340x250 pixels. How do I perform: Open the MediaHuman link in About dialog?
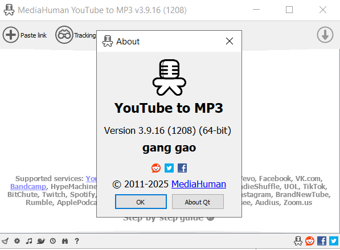point(199,184)
